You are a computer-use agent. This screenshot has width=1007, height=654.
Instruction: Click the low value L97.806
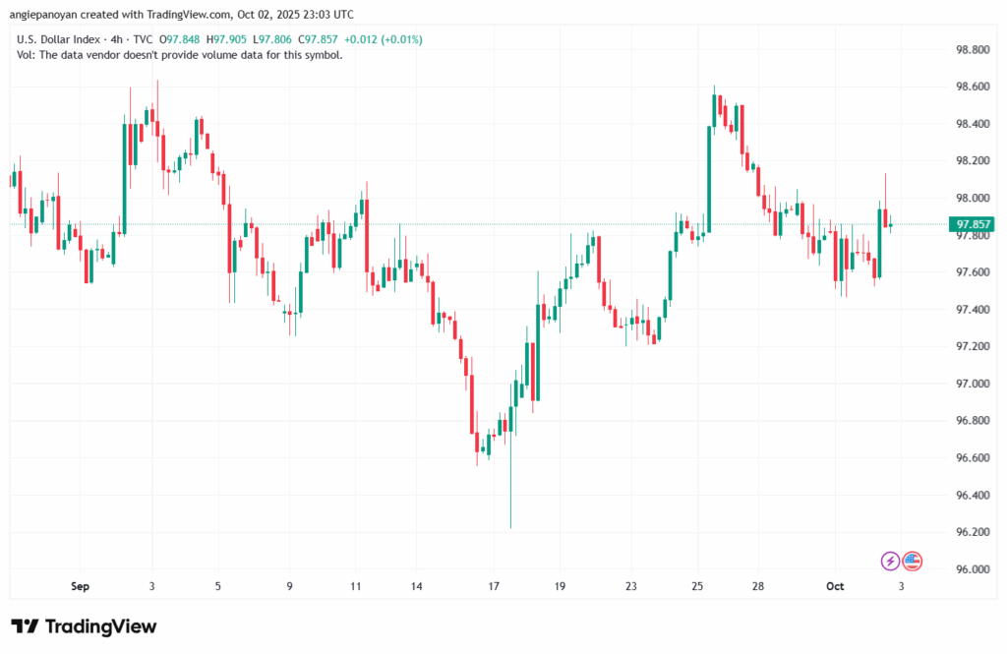pyautogui.click(x=273, y=39)
